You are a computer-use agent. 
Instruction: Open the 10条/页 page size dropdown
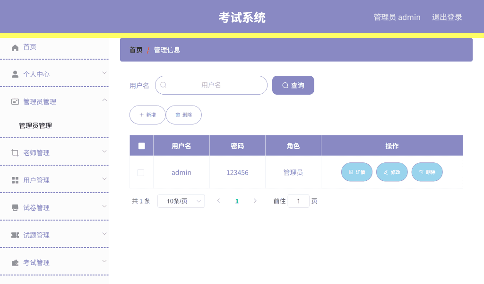pos(181,201)
